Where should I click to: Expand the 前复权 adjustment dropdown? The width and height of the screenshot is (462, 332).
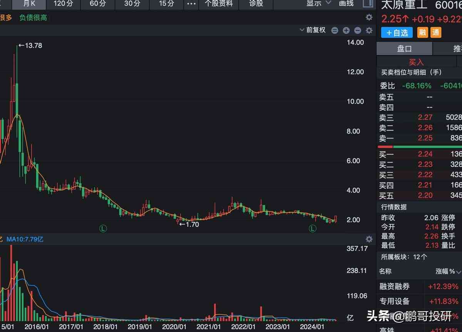coord(313,30)
